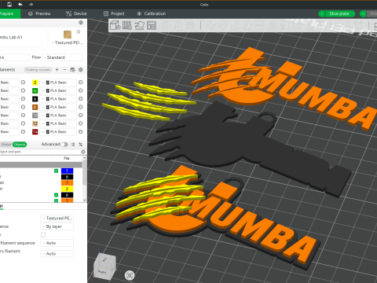Viewport: 377px width, 283px height.
Task: Click the Add plate grid icon
Action: pos(127,25)
